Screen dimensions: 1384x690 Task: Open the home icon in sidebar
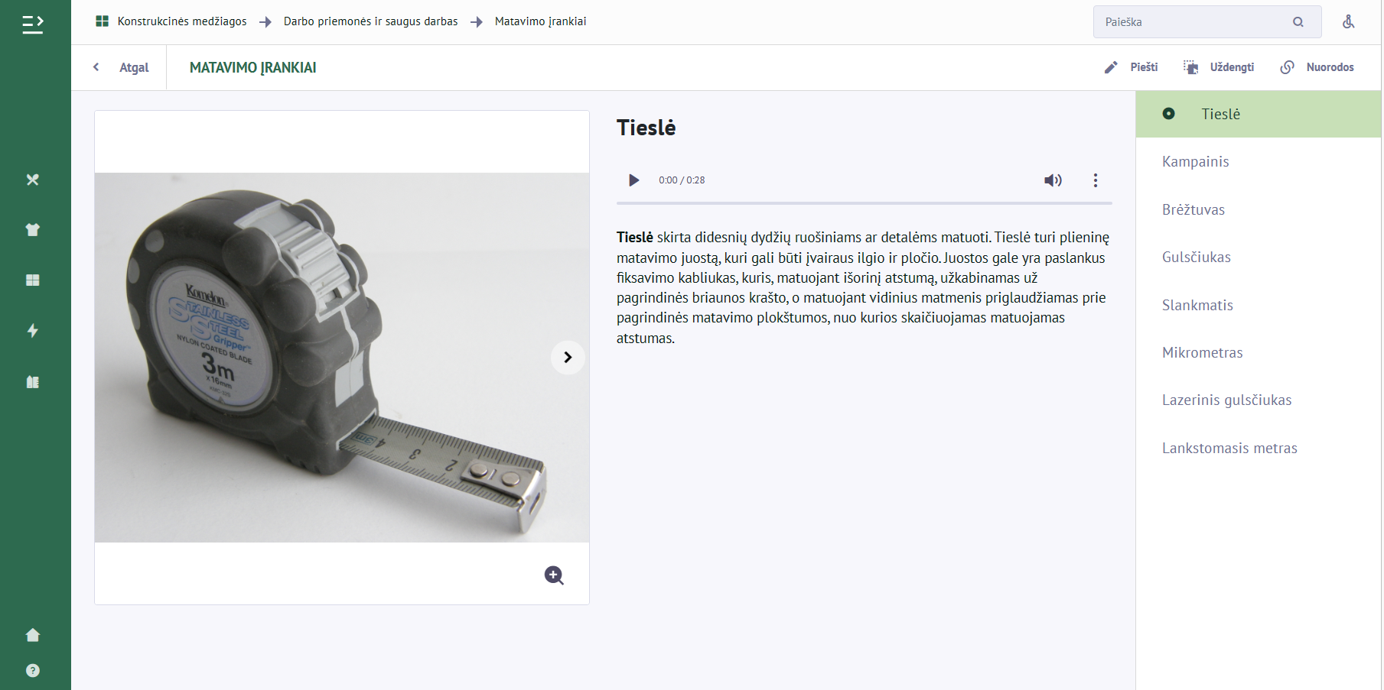pos(33,635)
